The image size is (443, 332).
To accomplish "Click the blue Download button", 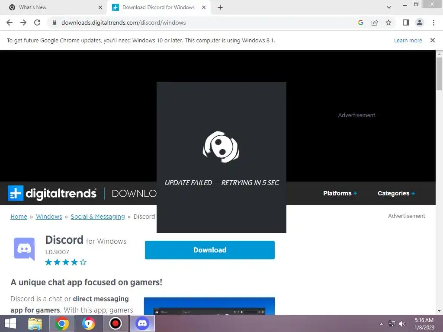I will tap(210, 250).
